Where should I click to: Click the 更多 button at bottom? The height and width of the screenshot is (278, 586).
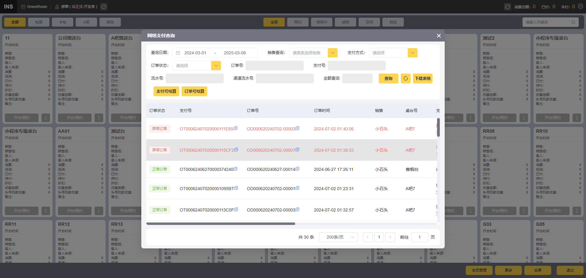click(x=508, y=270)
